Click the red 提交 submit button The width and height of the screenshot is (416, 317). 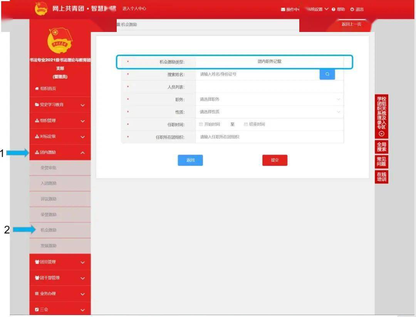(x=275, y=160)
